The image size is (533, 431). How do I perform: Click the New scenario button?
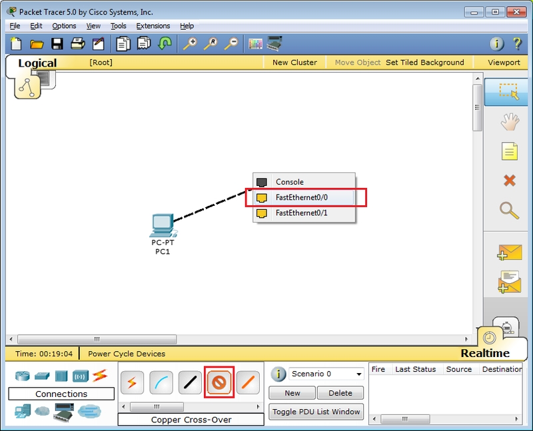(292, 393)
